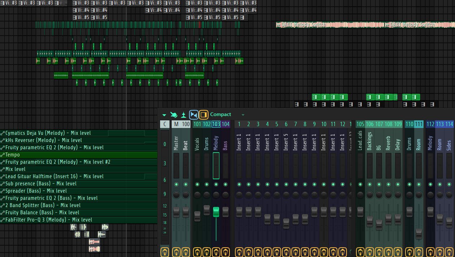
Task: Click the routing icon under Melody track 103
Action: [x=216, y=252]
